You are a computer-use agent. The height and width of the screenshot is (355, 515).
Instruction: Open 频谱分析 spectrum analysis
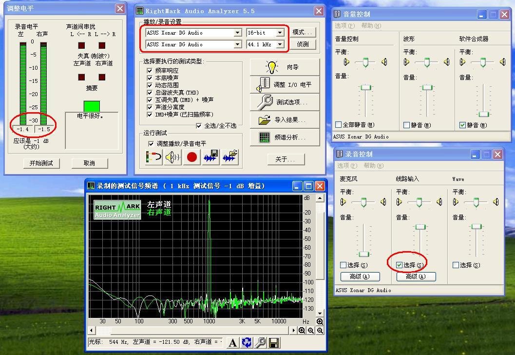(x=285, y=138)
